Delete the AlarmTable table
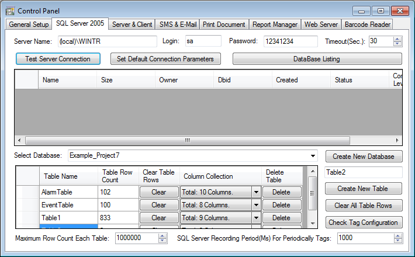 [282, 192]
